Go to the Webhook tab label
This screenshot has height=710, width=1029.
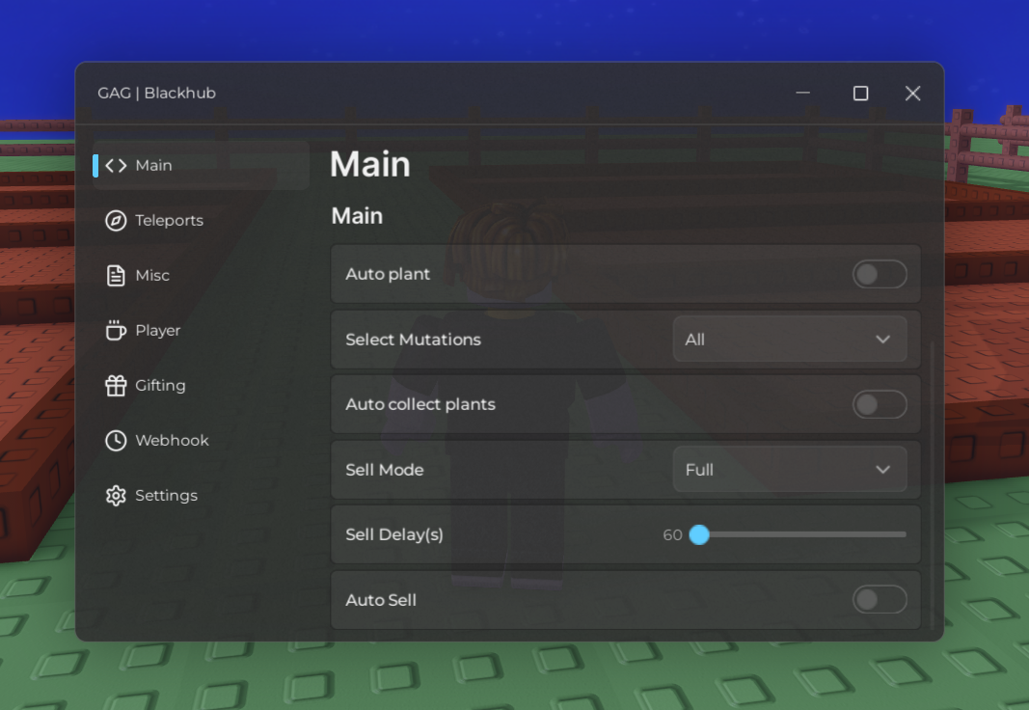click(172, 440)
